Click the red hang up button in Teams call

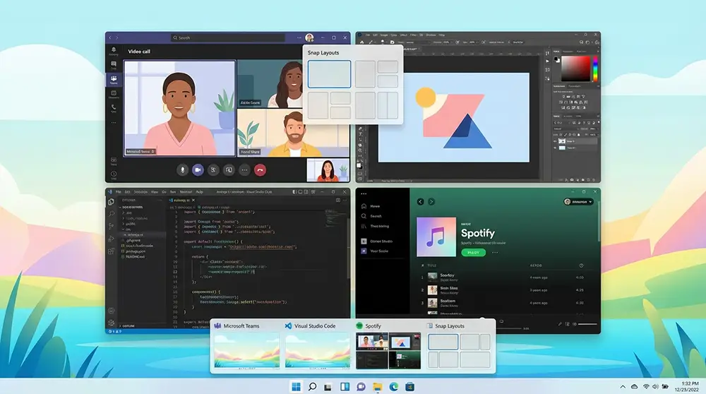[x=260, y=169]
